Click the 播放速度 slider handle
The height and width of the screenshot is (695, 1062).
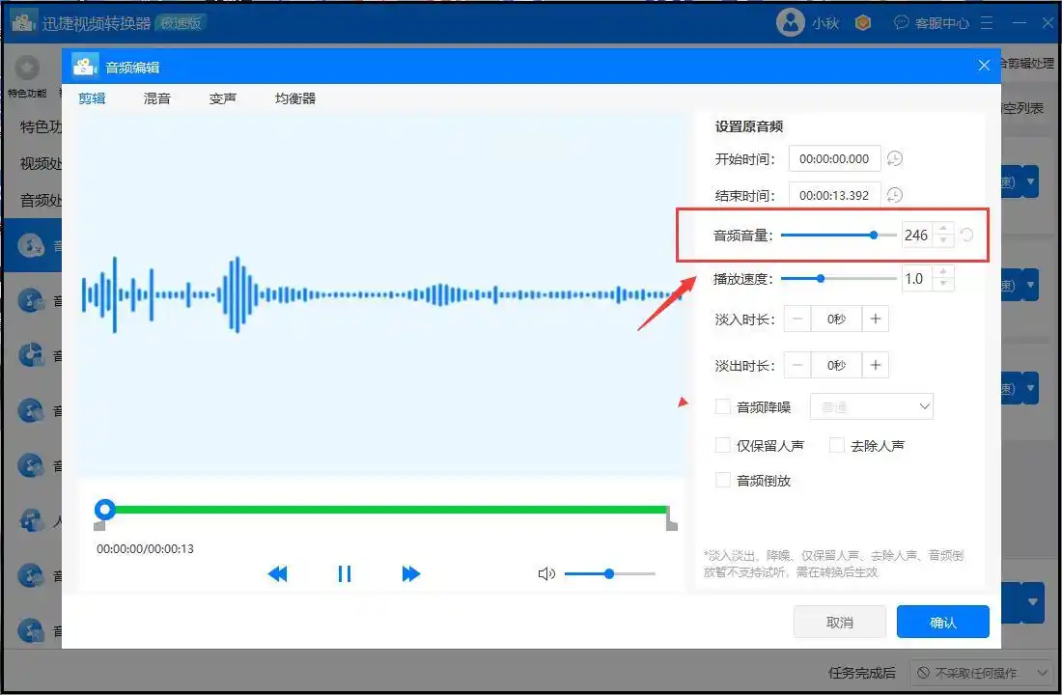coord(821,279)
